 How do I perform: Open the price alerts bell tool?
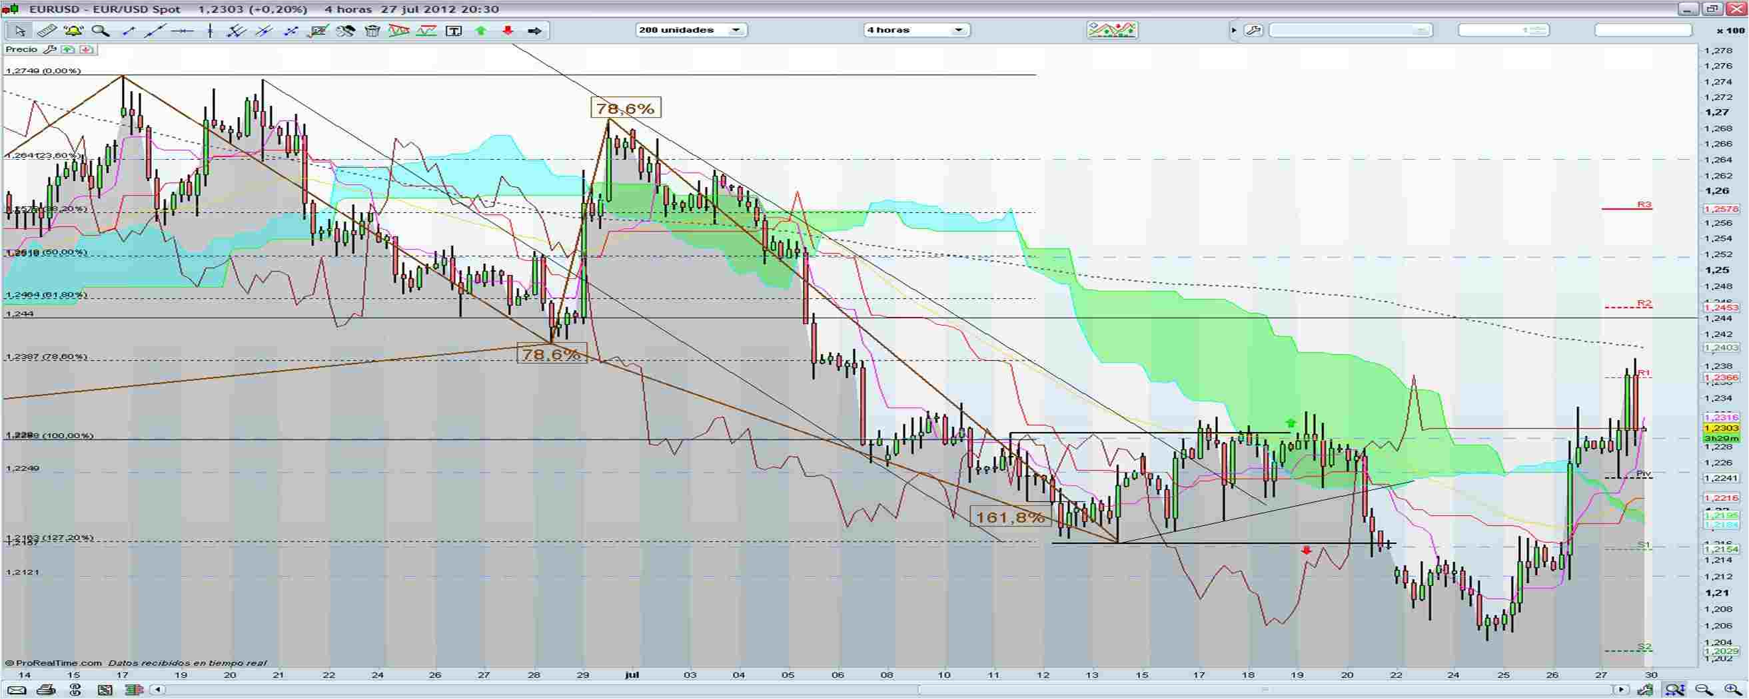(x=73, y=31)
